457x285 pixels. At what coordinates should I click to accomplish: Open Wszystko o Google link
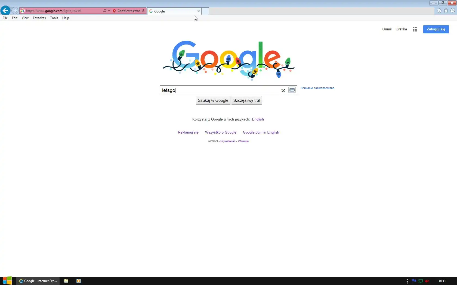221,132
